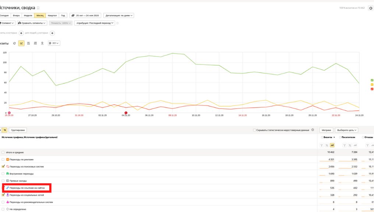
Task: Uncheck Переходы из поисковых систем row
Action: (x=3, y=166)
